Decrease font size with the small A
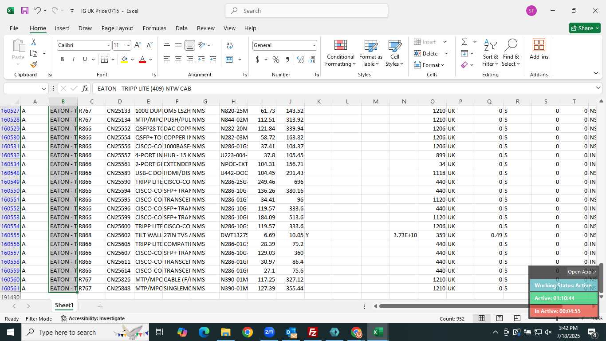 (x=149, y=45)
